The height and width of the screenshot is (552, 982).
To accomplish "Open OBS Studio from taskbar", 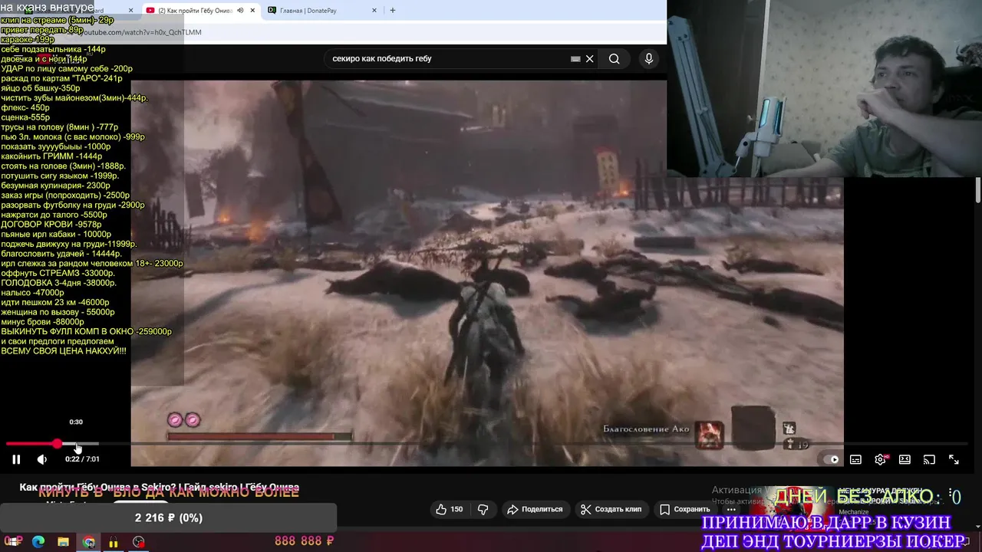I will (x=139, y=542).
